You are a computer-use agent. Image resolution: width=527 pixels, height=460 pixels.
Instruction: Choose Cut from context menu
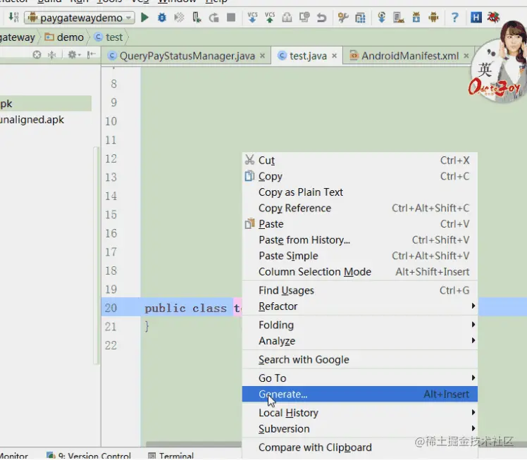coord(359,161)
